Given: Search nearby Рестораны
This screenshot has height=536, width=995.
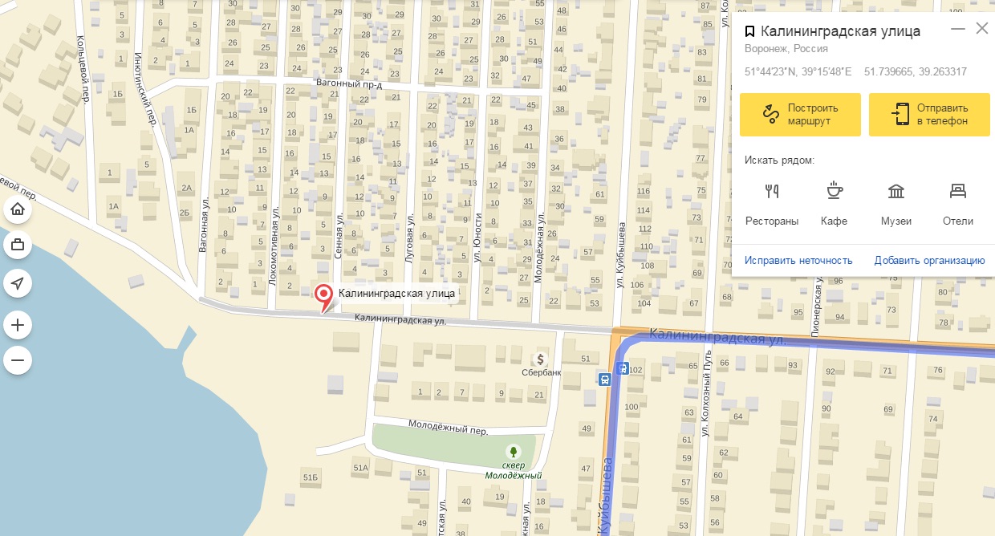Looking at the screenshot, I should (x=772, y=203).
